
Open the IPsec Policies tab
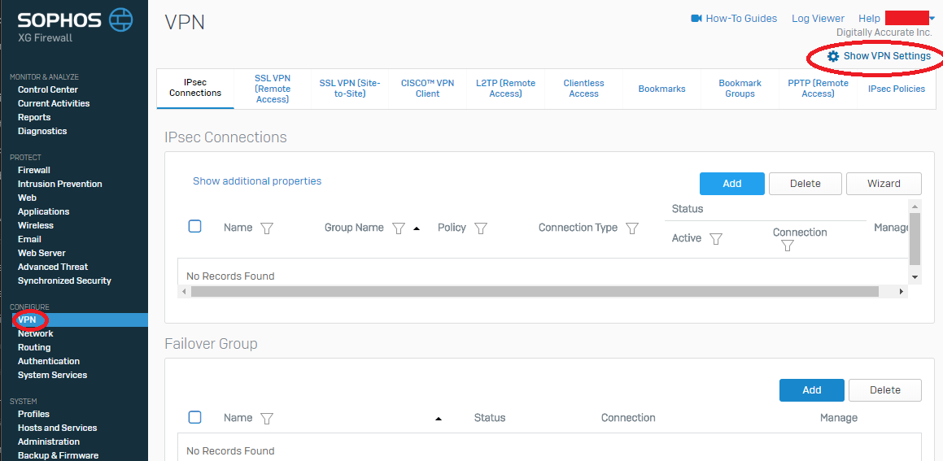coord(896,89)
